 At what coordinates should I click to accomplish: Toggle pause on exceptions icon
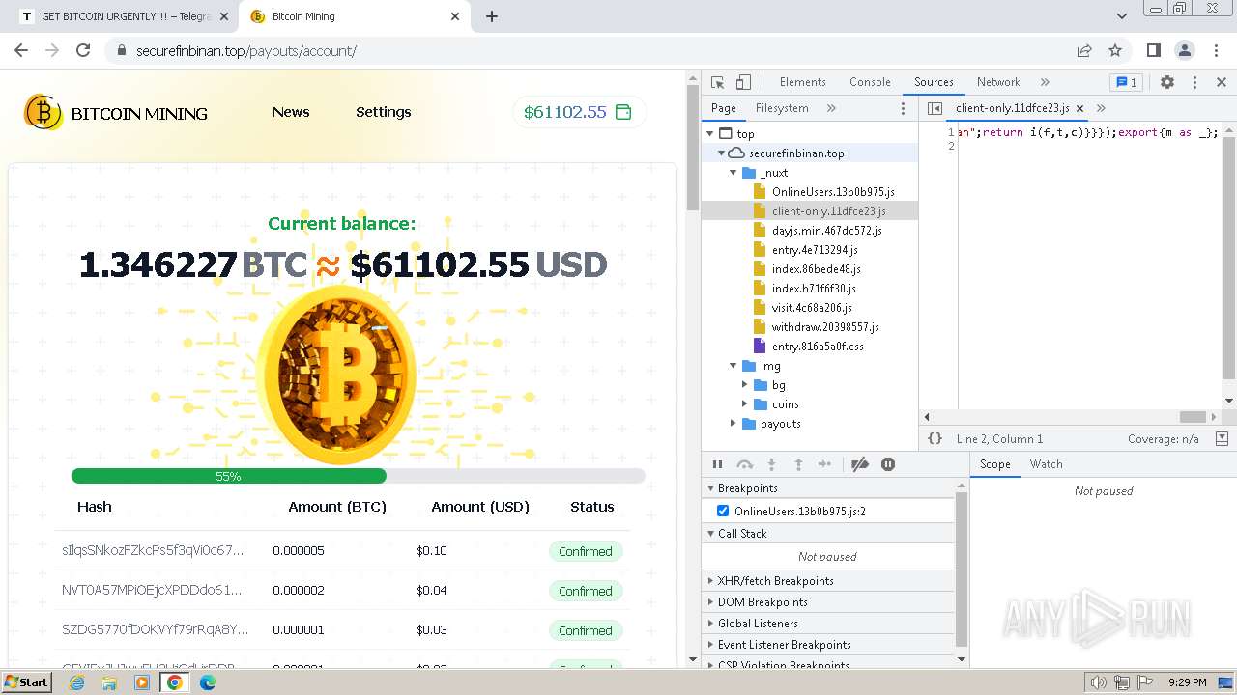tap(888, 464)
